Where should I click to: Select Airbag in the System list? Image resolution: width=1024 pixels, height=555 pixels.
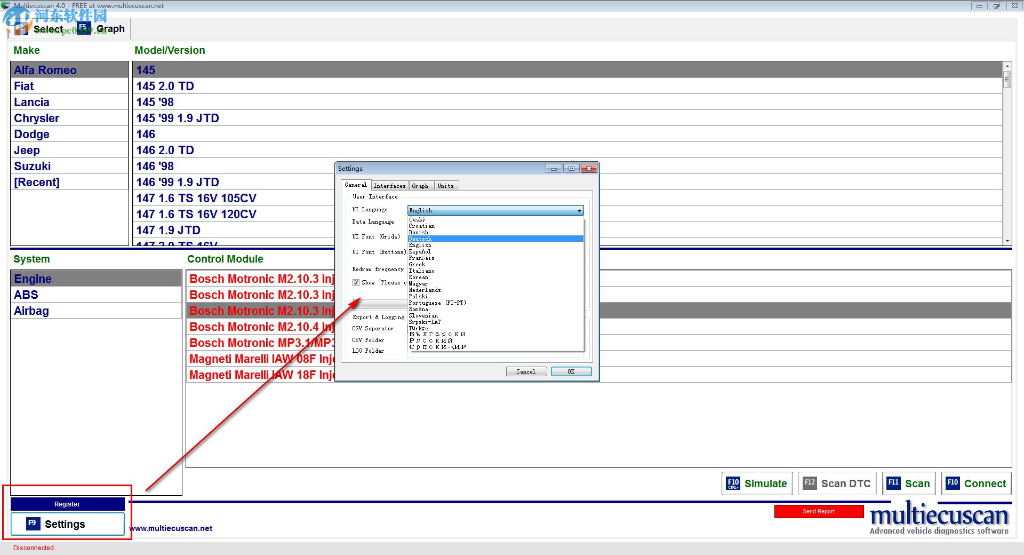(x=96, y=311)
